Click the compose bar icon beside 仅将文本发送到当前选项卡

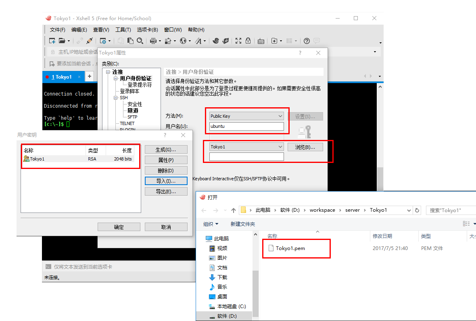point(48,267)
